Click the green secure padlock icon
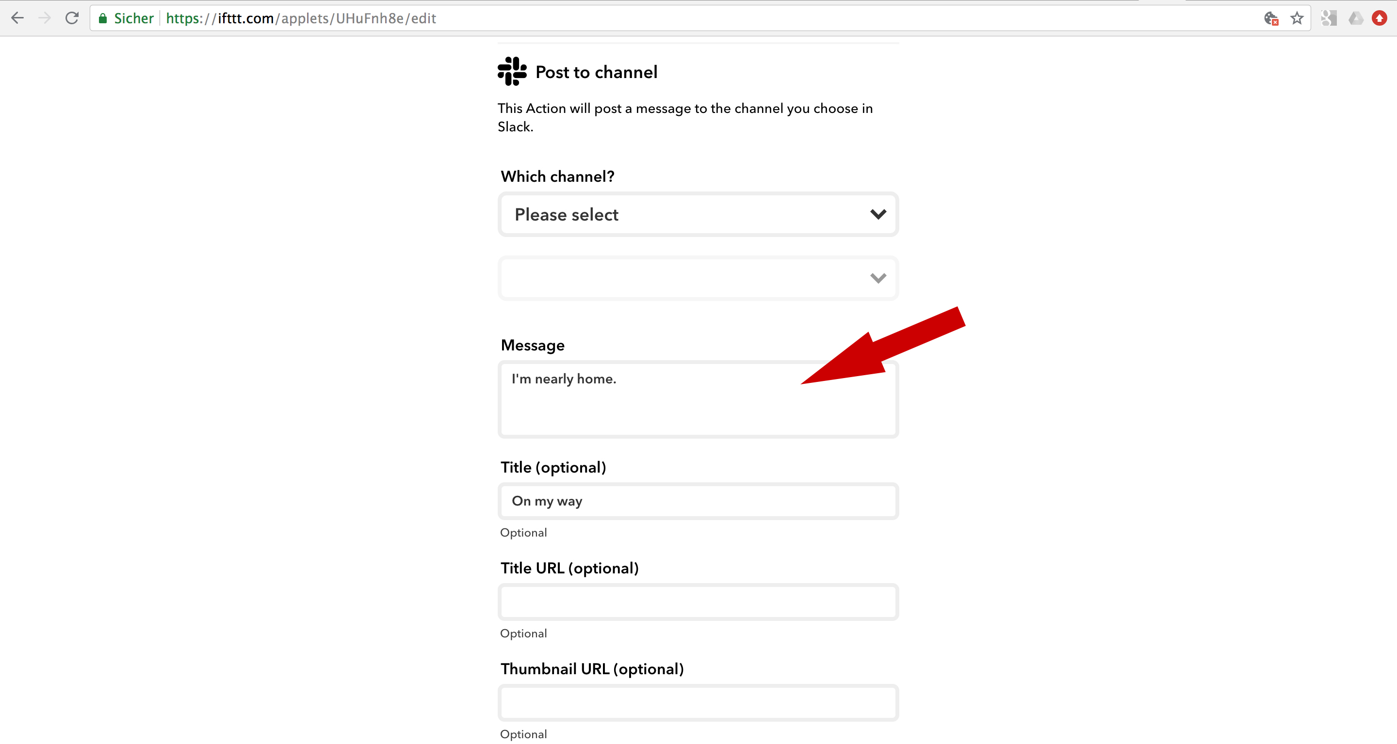Image resolution: width=1397 pixels, height=744 pixels. click(102, 18)
